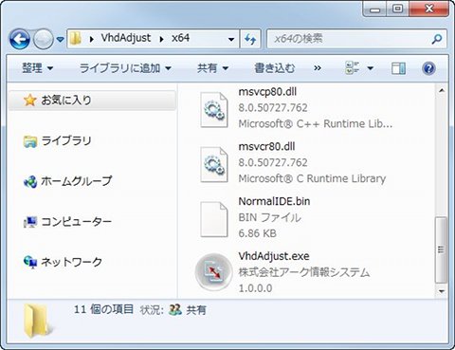The width and height of the screenshot is (455, 350).
Task: Select ネットワーク in the navigation pane
Action: click(x=63, y=262)
